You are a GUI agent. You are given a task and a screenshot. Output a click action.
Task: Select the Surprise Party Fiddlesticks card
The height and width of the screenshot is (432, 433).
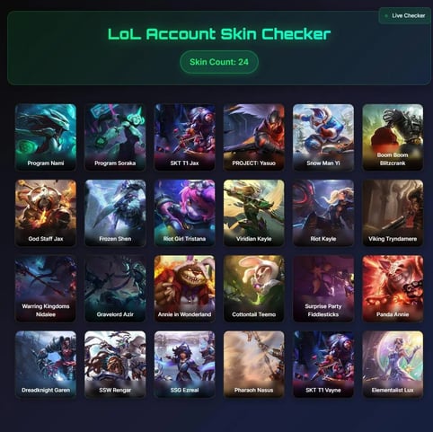(323, 288)
